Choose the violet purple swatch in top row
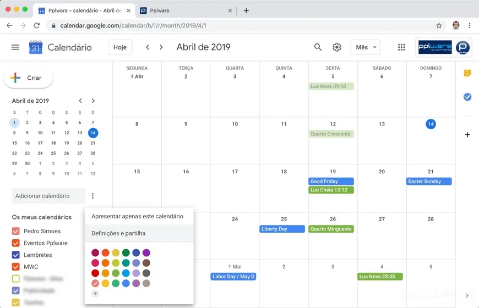Image resolution: width=479 pixels, height=308 pixels. point(146,253)
